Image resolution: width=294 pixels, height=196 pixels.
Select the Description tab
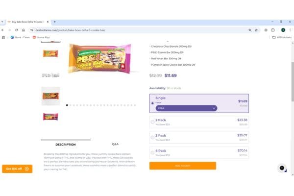coord(66,145)
